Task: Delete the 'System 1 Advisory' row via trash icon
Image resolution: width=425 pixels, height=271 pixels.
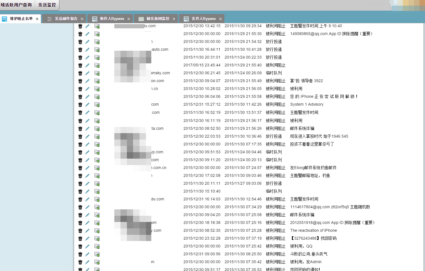Action: pos(80,105)
